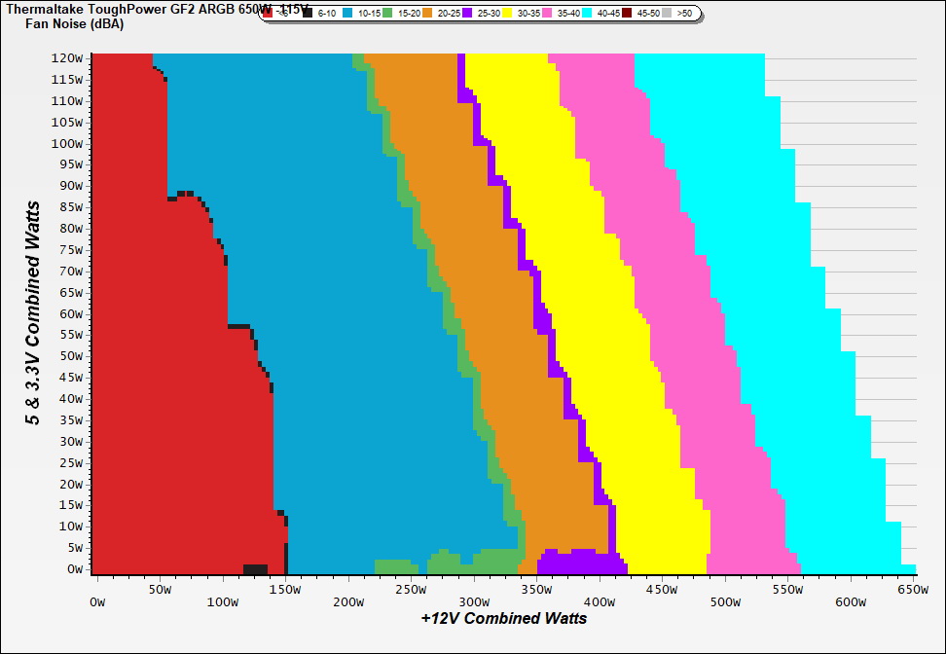Click the black 6-10 legend swatch
This screenshot has height=654, width=946.
click(x=308, y=13)
